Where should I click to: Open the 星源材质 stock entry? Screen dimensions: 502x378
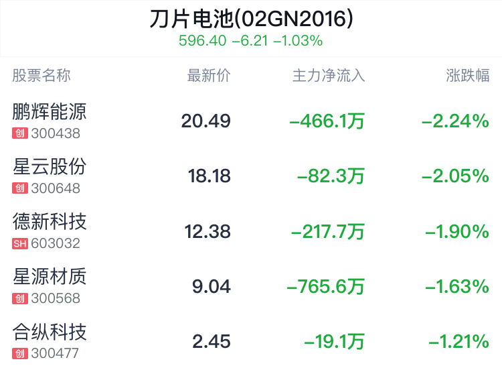click(50, 276)
